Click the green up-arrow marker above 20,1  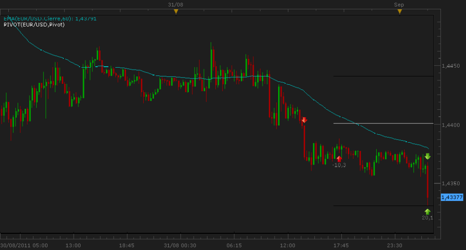click(427, 211)
